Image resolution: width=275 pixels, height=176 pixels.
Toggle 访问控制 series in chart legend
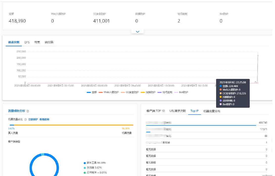click(165, 92)
